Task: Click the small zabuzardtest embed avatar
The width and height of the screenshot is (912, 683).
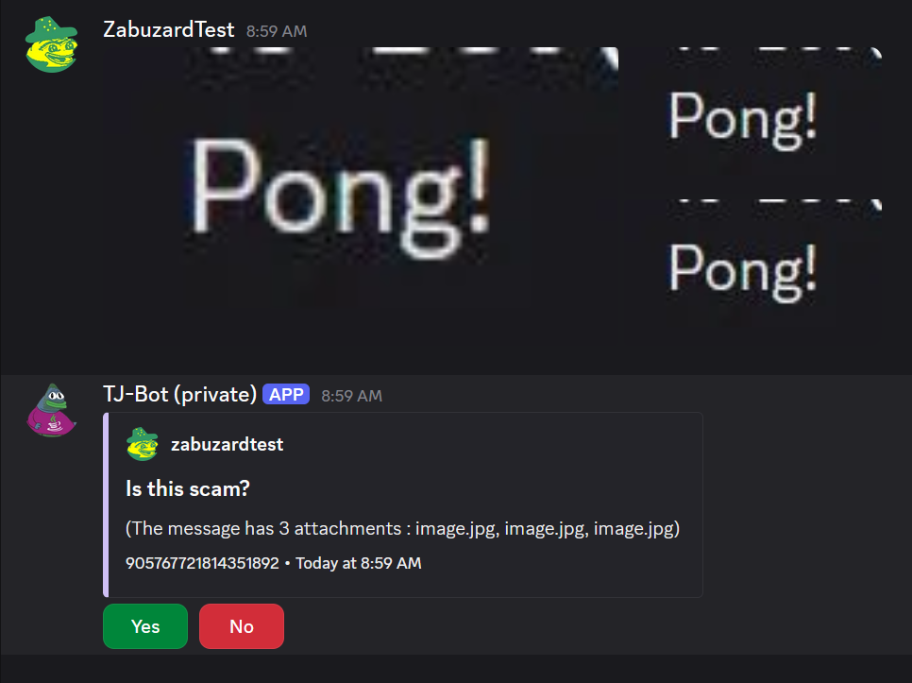Action: pyautogui.click(x=143, y=445)
